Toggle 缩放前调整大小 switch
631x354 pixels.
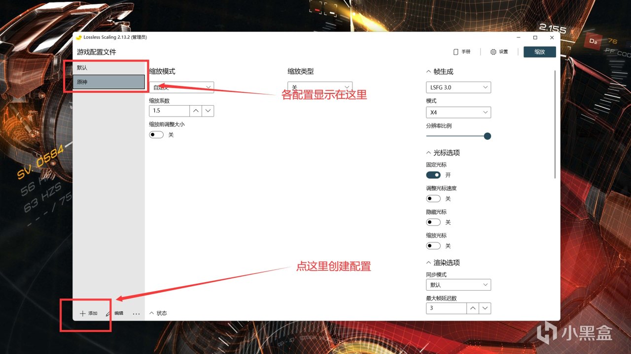pyautogui.click(x=156, y=135)
